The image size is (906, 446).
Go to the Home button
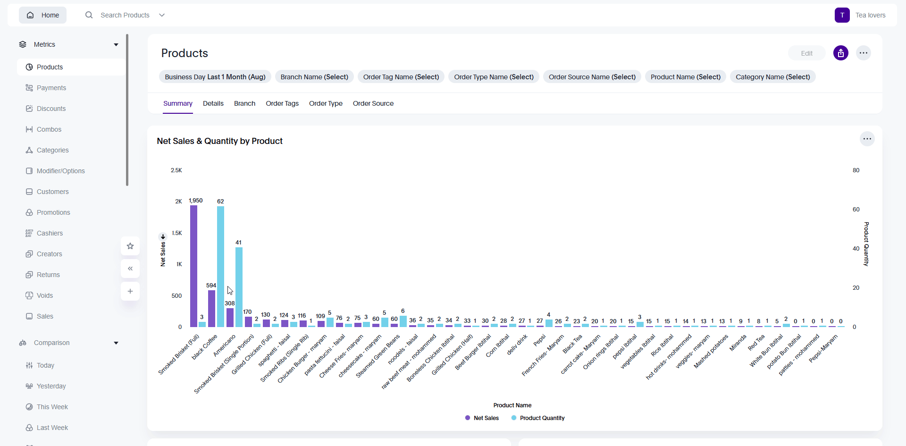43,15
